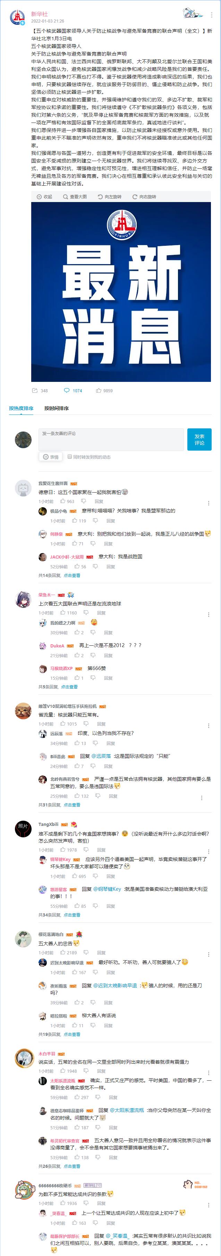This screenshot has width=221, height=1256.
Task: Focus the 发一条友善的评论 comment box
Action: 111,439
